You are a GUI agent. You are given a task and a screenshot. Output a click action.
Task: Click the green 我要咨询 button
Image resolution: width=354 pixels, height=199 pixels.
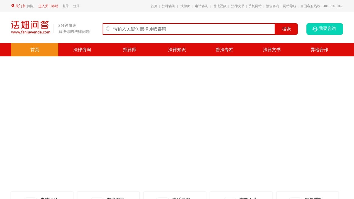[325, 29]
